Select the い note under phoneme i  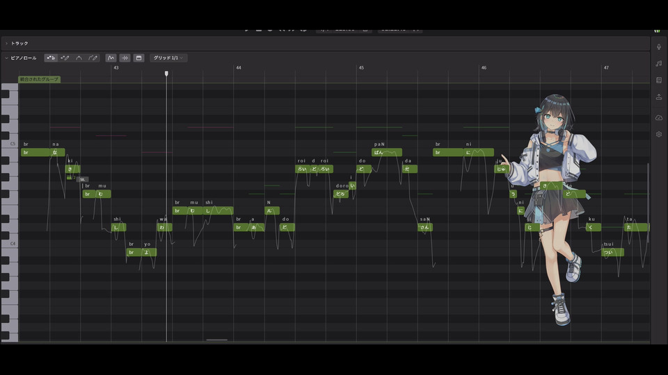click(352, 185)
